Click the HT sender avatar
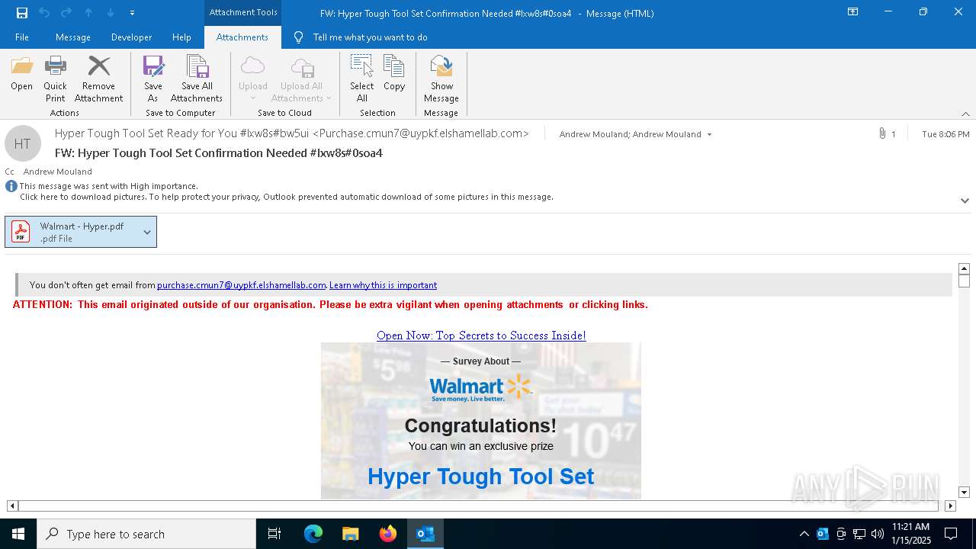The height and width of the screenshot is (549, 976). coord(23,143)
